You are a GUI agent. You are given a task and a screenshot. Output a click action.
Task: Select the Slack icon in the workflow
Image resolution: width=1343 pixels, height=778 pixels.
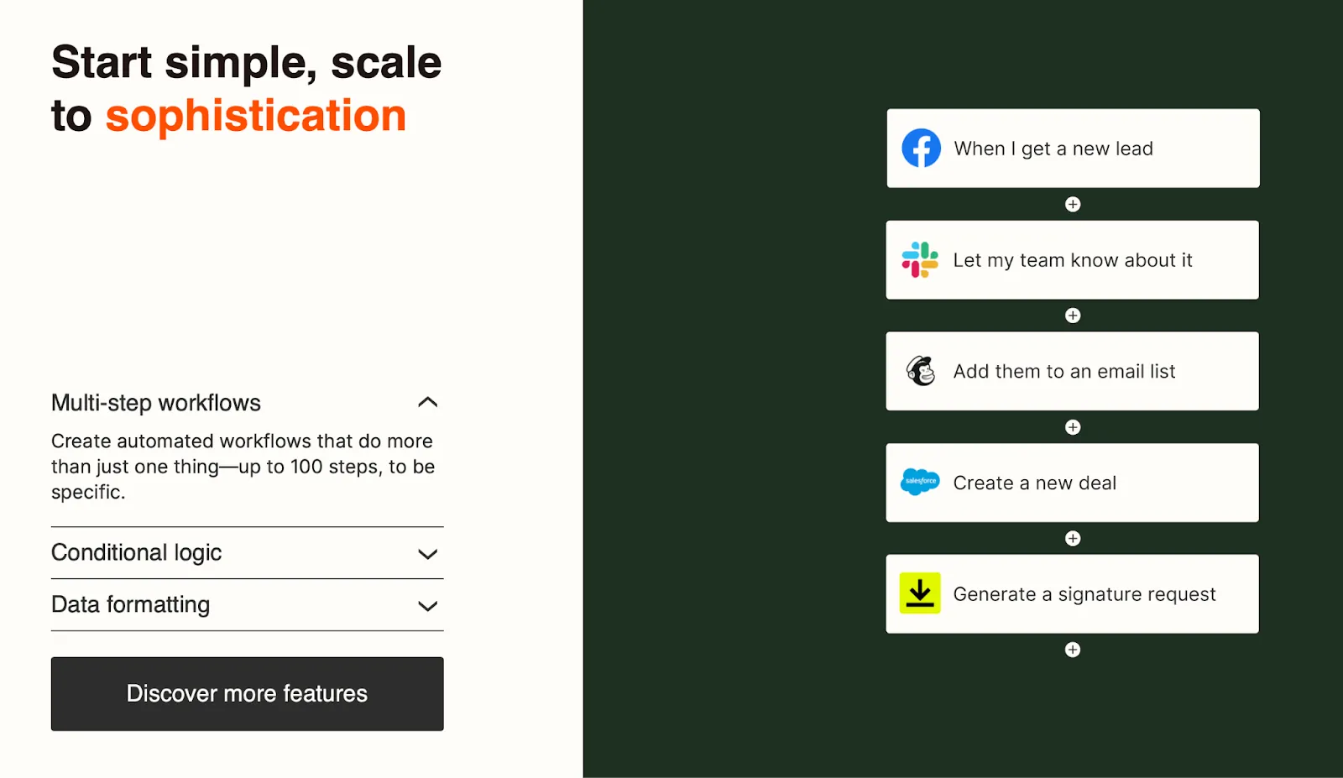(x=921, y=259)
